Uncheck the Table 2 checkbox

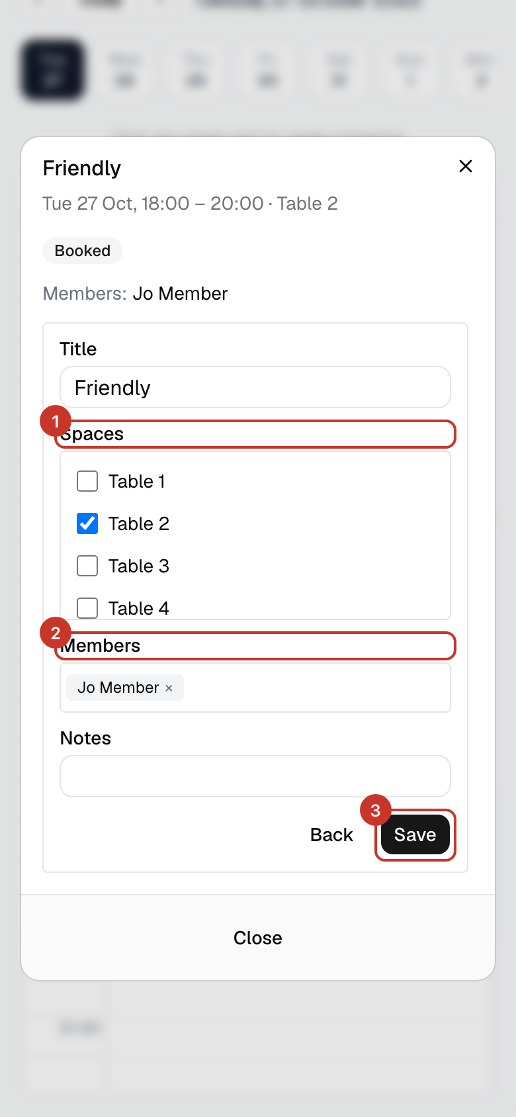tap(87, 523)
